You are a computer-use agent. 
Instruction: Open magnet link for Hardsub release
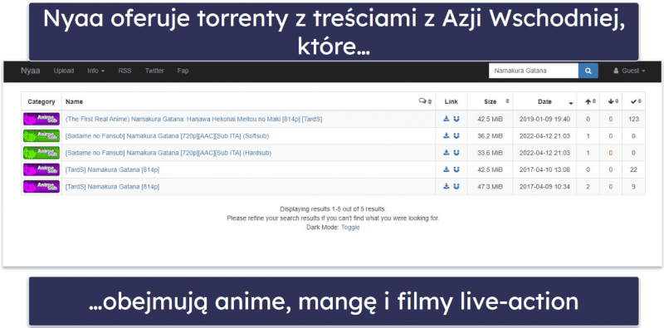456,153
